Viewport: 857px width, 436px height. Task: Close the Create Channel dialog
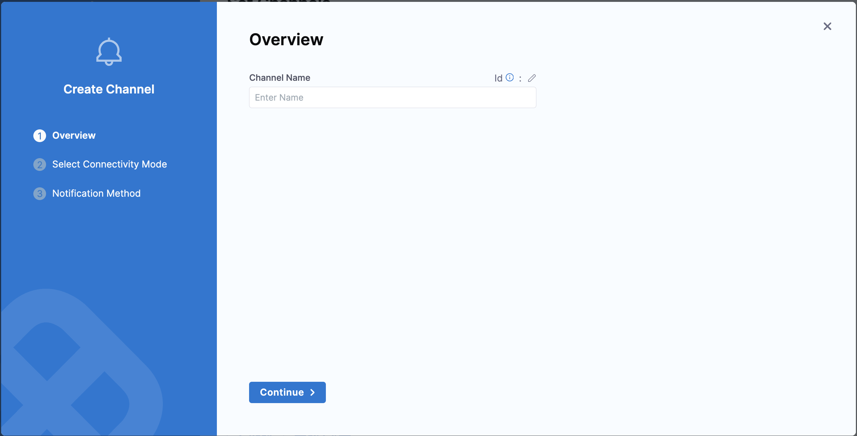(827, 26)
